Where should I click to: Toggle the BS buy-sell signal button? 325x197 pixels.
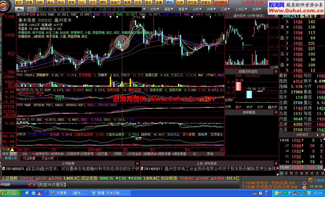(x=195, y=154)
